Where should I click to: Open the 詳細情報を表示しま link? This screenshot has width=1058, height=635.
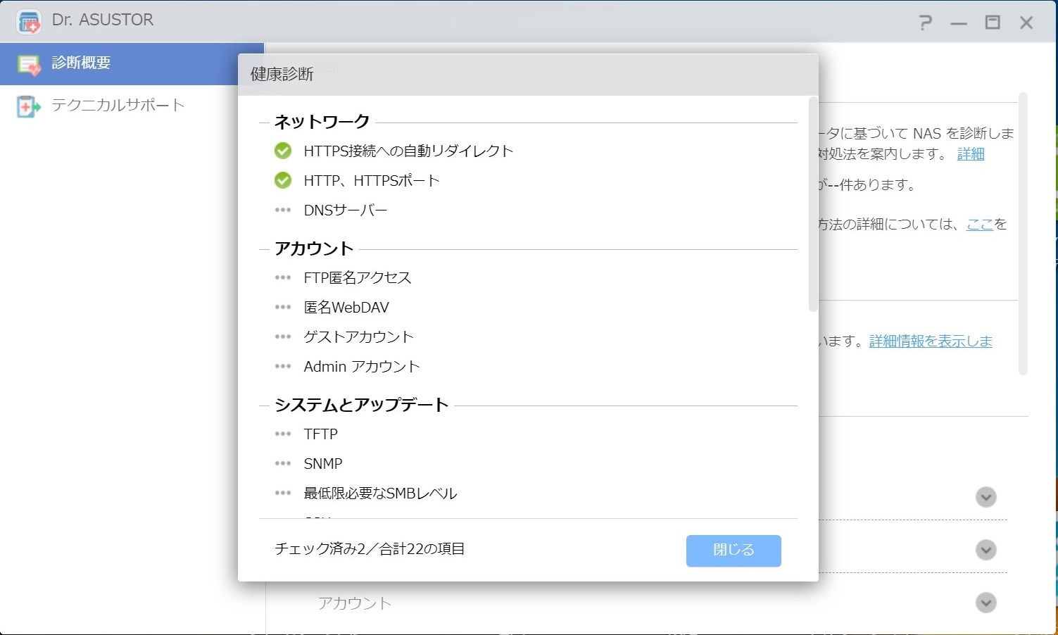930,341
